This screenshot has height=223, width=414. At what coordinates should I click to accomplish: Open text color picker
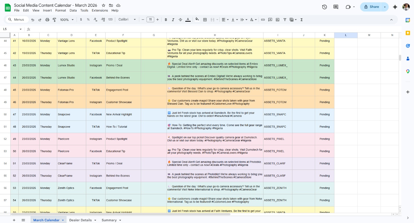188,20
